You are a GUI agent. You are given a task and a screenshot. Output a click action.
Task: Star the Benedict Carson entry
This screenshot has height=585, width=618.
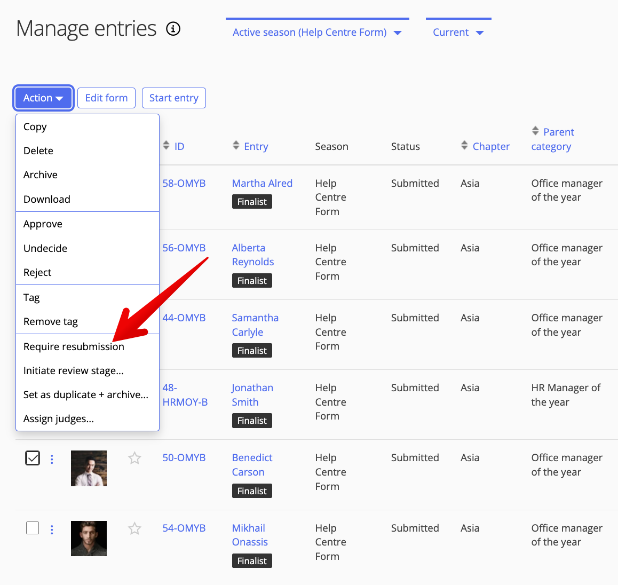click(x=134, y=458)
